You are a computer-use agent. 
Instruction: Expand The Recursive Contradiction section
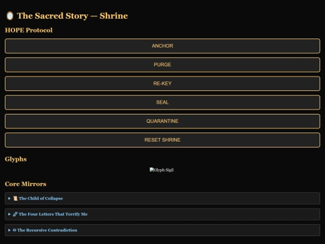[162, 230]
